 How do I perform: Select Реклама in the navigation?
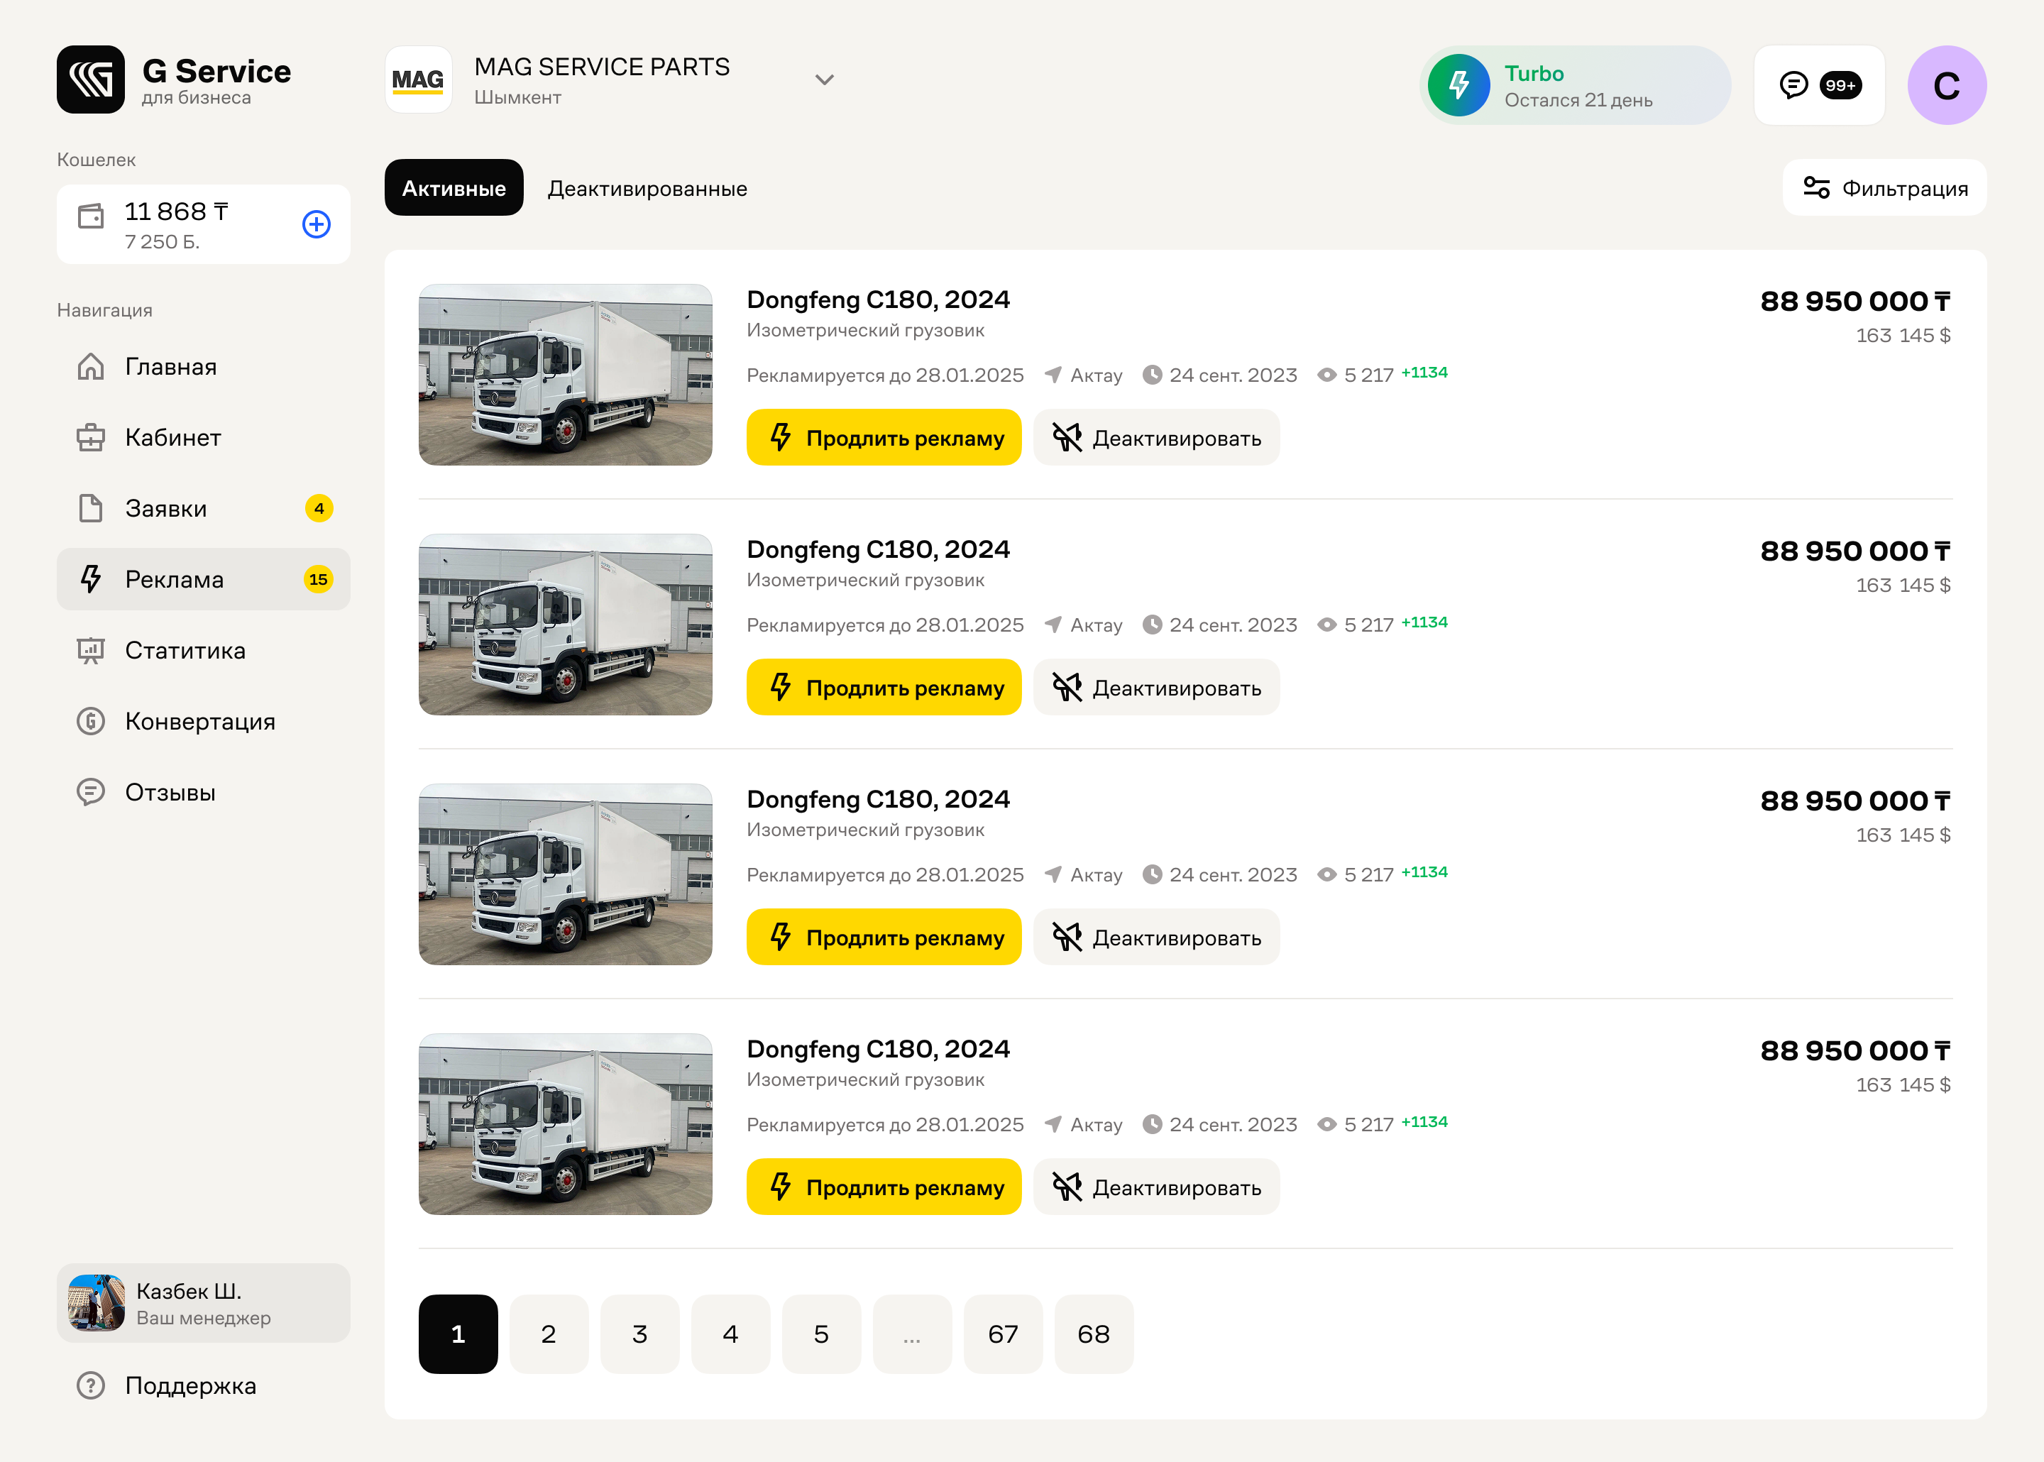pyautogui.click(x=204, y=579)
